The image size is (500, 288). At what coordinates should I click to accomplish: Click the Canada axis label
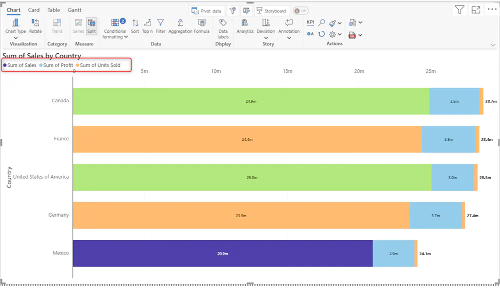60,100
